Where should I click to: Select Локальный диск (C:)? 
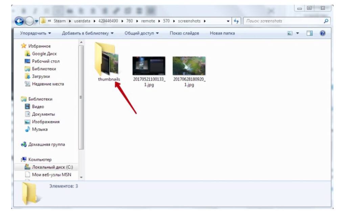click(52, 167)
